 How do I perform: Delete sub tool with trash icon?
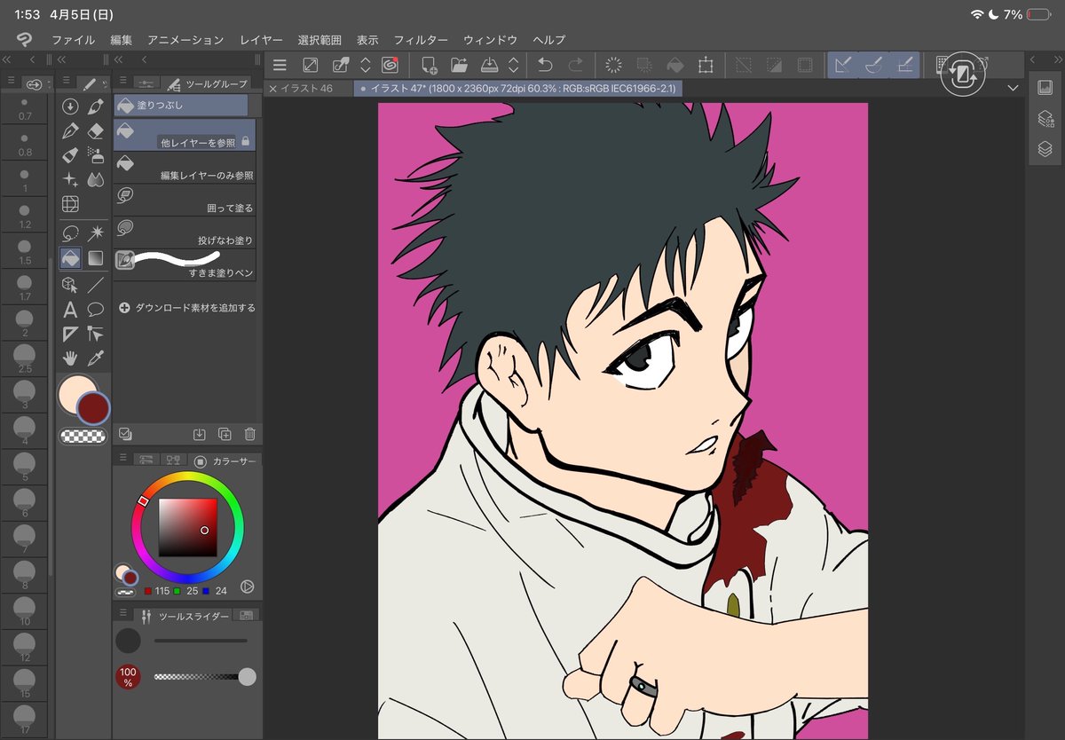[x=250, y=434]
